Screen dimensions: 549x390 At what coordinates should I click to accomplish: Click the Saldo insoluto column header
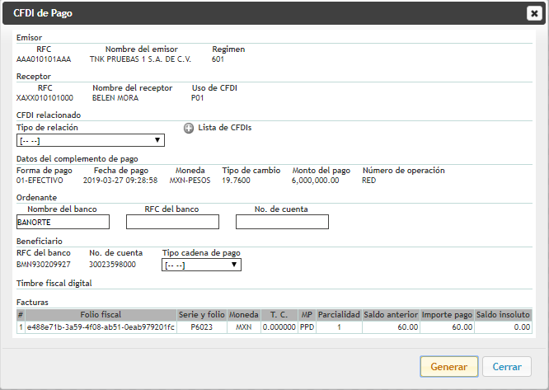pyautogui.click(x=504, y=315)
